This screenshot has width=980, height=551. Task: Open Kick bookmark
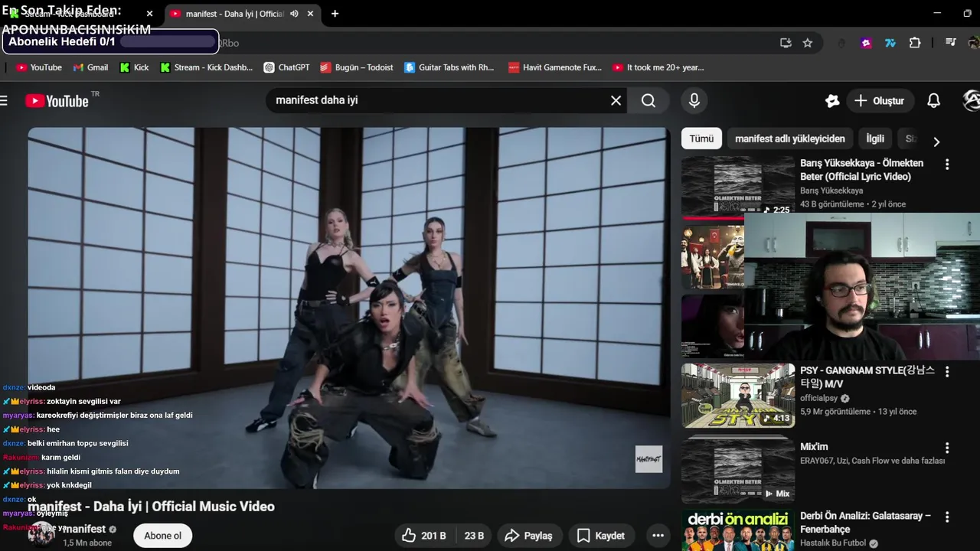134,67
